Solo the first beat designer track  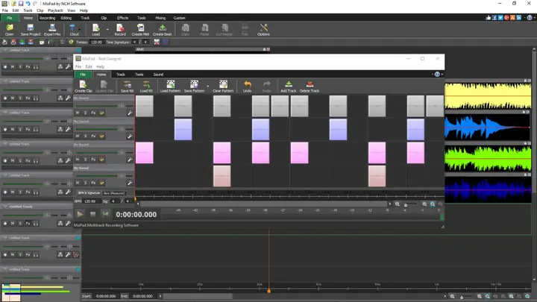pyautogui.click(x=86, y=113)
